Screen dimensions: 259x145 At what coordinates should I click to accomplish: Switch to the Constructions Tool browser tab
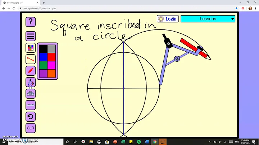point(21,3)
